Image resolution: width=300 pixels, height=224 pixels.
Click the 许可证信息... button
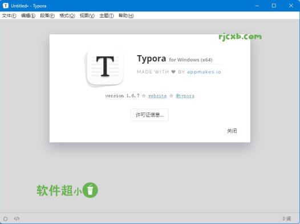pyautogui.click(x=149, y=115)
